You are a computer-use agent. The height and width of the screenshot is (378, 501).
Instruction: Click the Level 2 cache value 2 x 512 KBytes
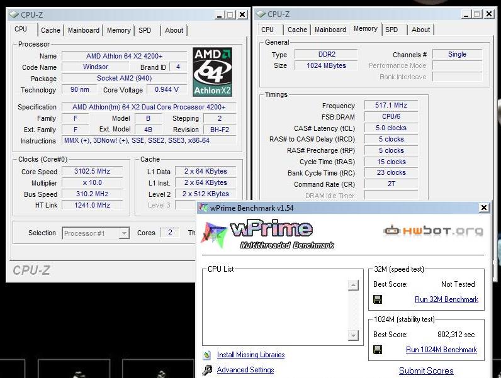[205, 194]
